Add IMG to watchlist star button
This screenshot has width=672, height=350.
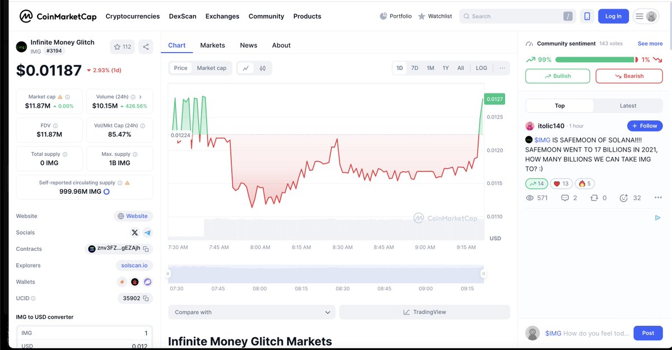[x=123, y=47]
